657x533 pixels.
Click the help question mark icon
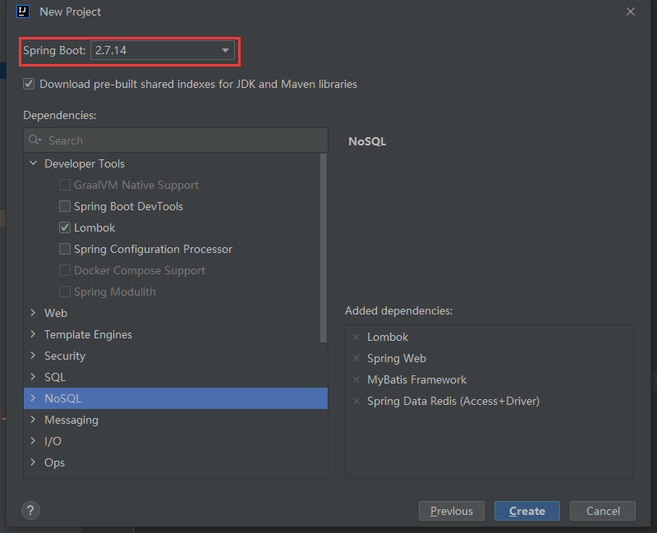pos(31,511)
